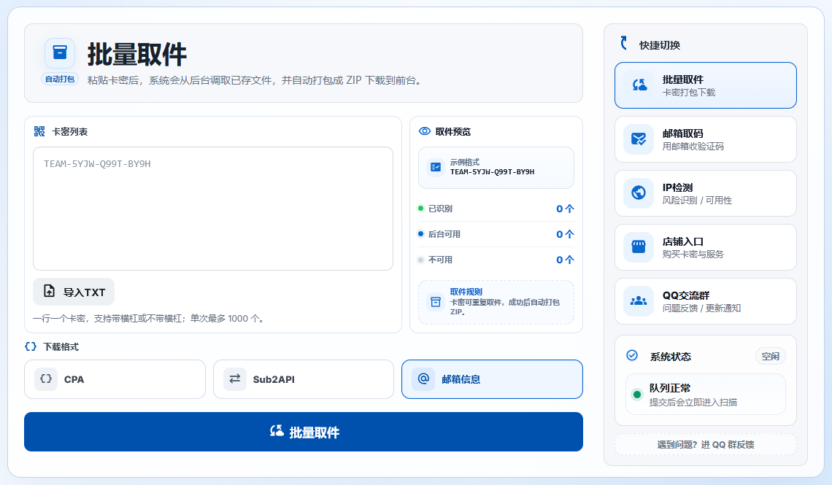This screenshot has width=832, height=485.
Task: Click the refresh arrow icon beside 快捷切换
Action: pyautogui.click(x=625, y=42)
